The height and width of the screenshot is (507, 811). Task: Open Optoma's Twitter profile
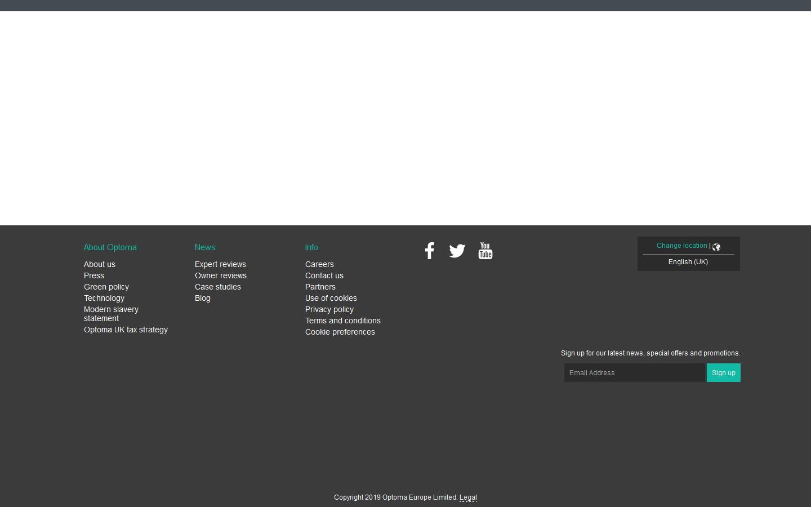(457, 251)
